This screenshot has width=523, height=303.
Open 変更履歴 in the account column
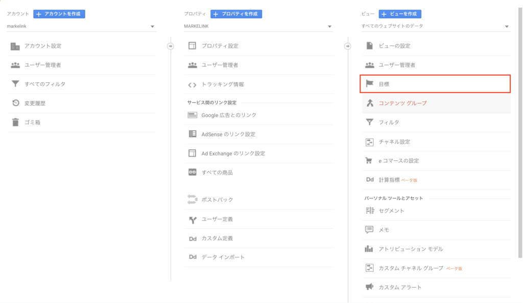(x=82, y=103)
